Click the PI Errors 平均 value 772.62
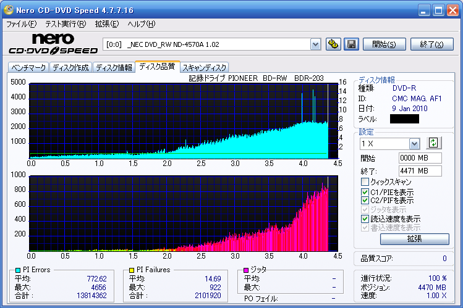This screenshot has width=463, height=308. pyautogui.click(x=97, y=279)
